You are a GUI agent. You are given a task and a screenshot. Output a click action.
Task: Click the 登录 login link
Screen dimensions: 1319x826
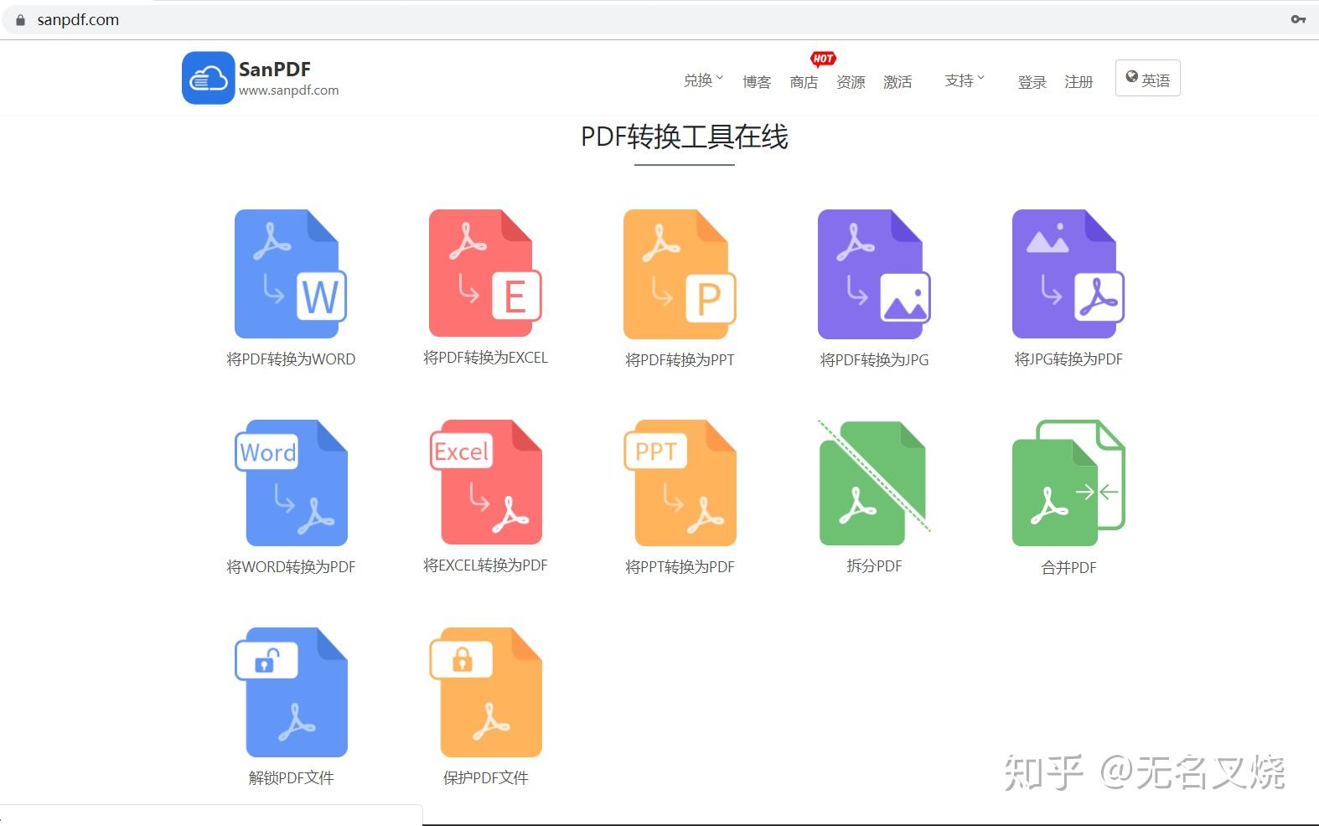tap(1032, 81)
